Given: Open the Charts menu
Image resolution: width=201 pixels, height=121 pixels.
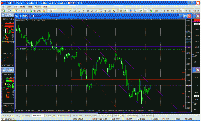Looking at the screenshot, I should 23,7.
